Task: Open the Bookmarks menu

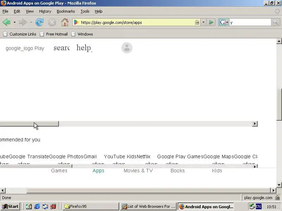Action: tap(66, 11)
